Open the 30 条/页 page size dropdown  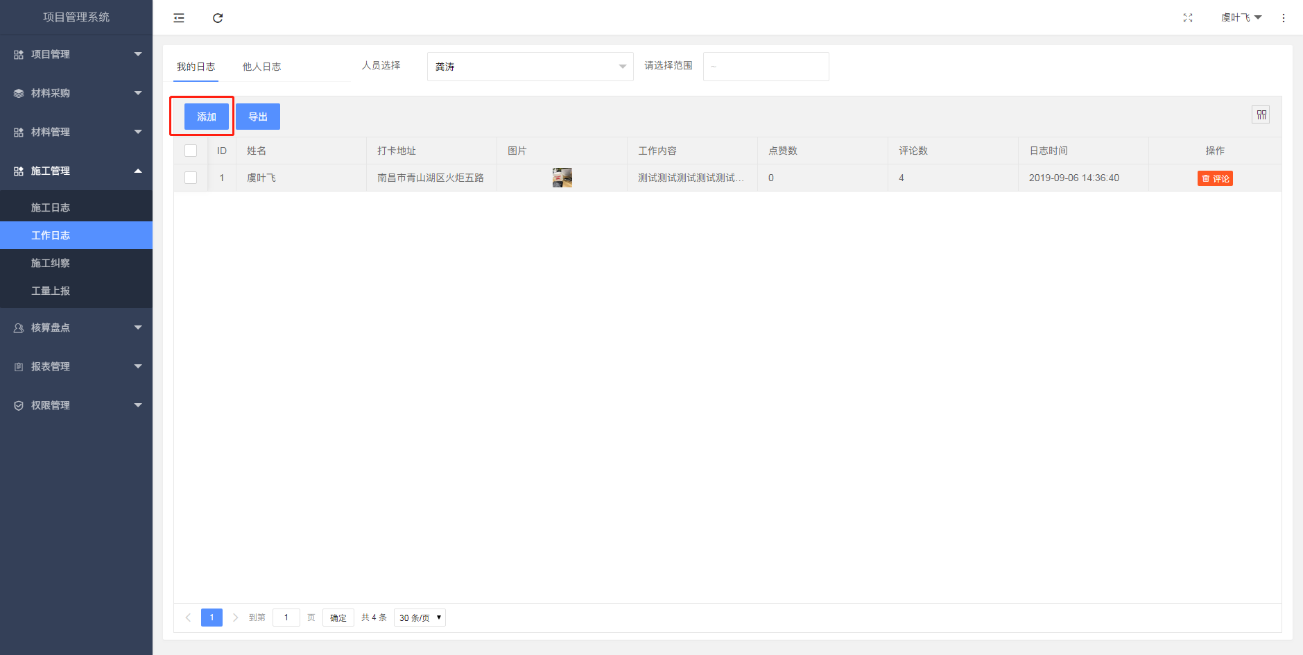pyautogui.click(x=420, y=618)
